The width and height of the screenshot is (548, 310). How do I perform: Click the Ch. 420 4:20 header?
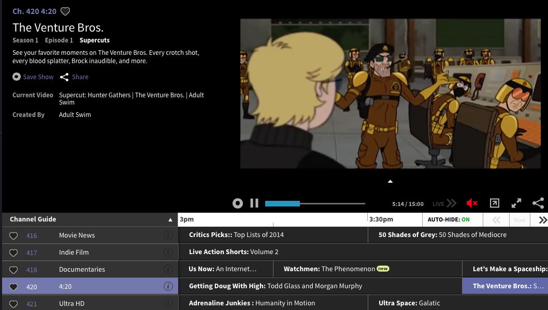pos(34,11)
